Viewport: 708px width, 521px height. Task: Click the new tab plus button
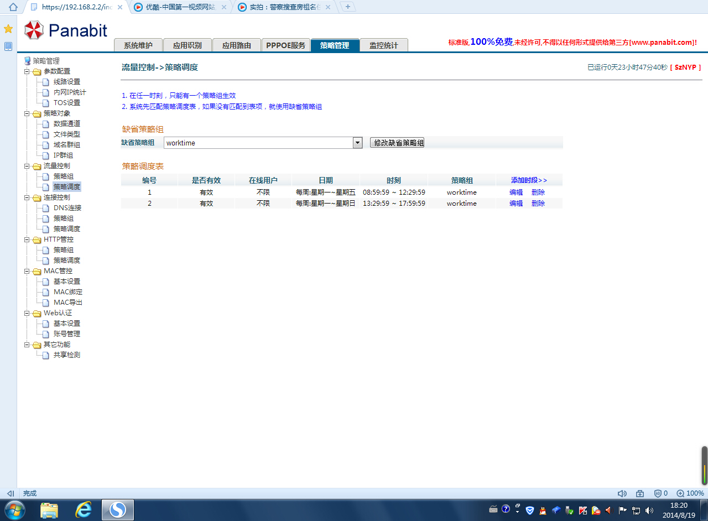pyautogui.click(x=347, y=7)
